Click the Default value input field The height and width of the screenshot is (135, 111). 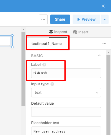66,112
